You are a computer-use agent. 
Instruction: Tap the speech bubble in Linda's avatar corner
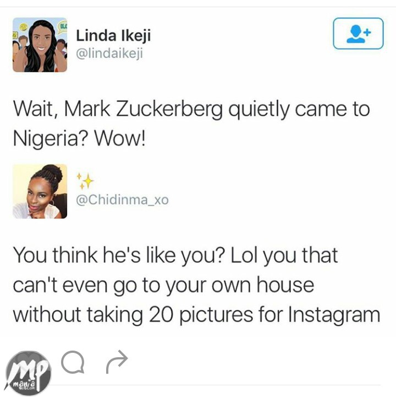tap(62, 27)
